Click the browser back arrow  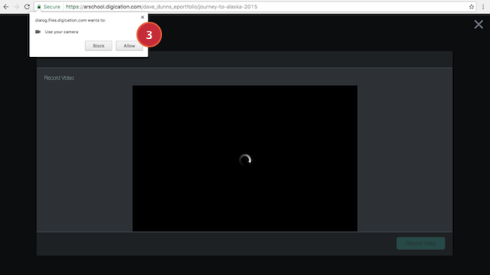[6, 7]
